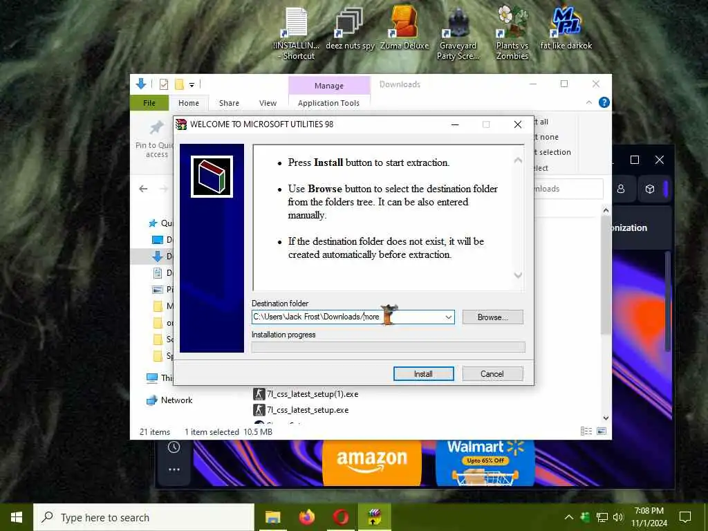Click the Explorer search box
Screen dimensions: 708x531
coord(568,189)
